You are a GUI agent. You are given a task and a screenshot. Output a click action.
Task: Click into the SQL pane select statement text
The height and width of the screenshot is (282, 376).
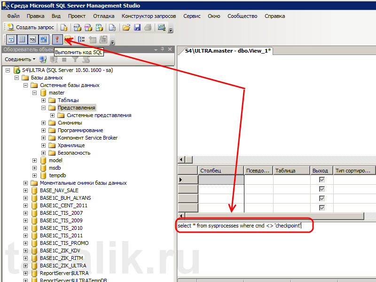pos(239,226)
